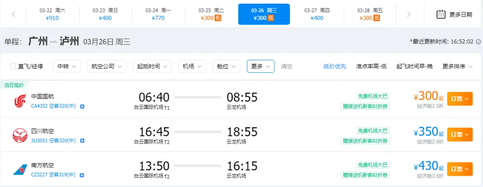Click 免费机场大巴 tag on the Air China flight

pos(373,96)
